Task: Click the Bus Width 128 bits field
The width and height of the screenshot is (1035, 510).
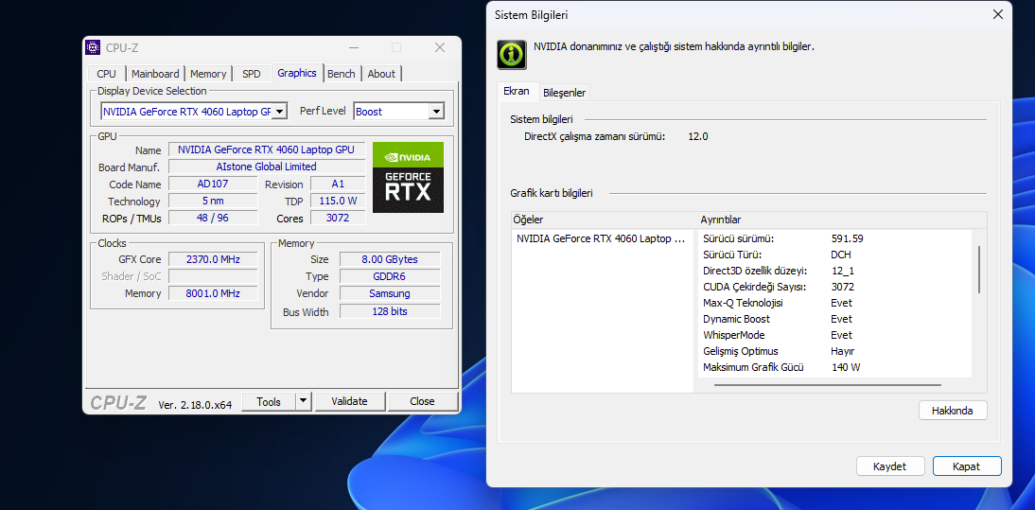Action: tap(390, 311)
